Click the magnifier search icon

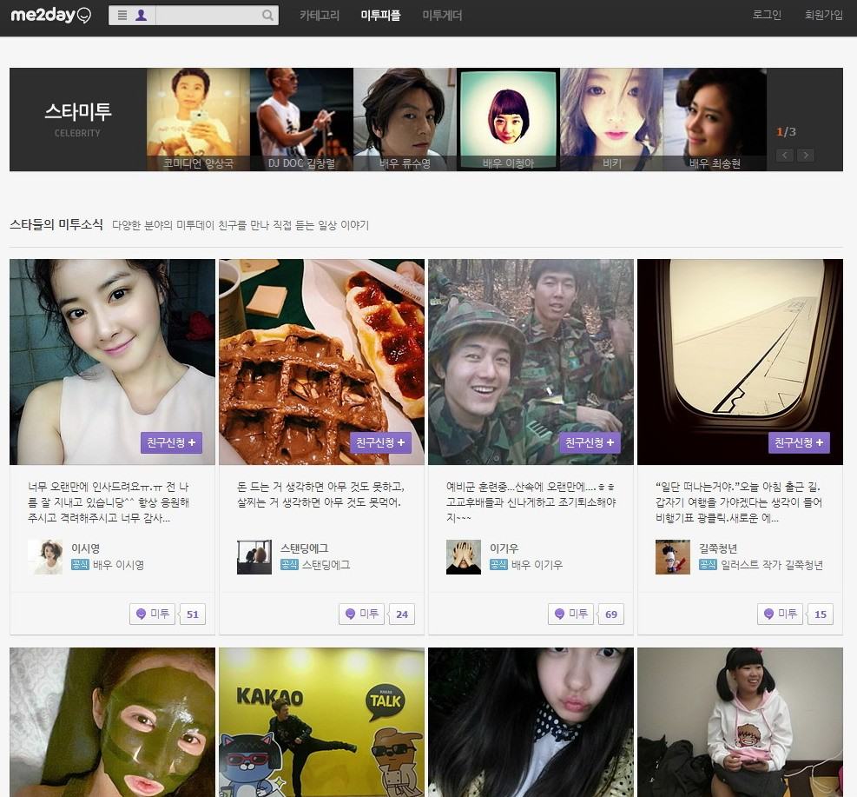coord(267,16)
